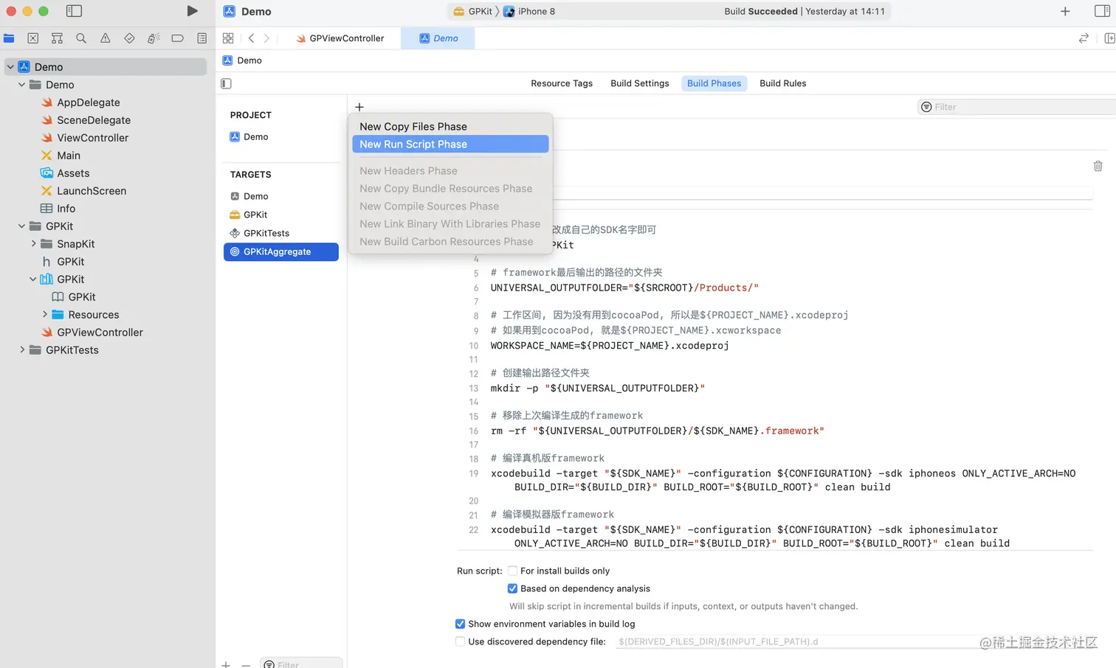Open AppDelegate in the navigator
1116x668 pixels.
pos(89,102)
